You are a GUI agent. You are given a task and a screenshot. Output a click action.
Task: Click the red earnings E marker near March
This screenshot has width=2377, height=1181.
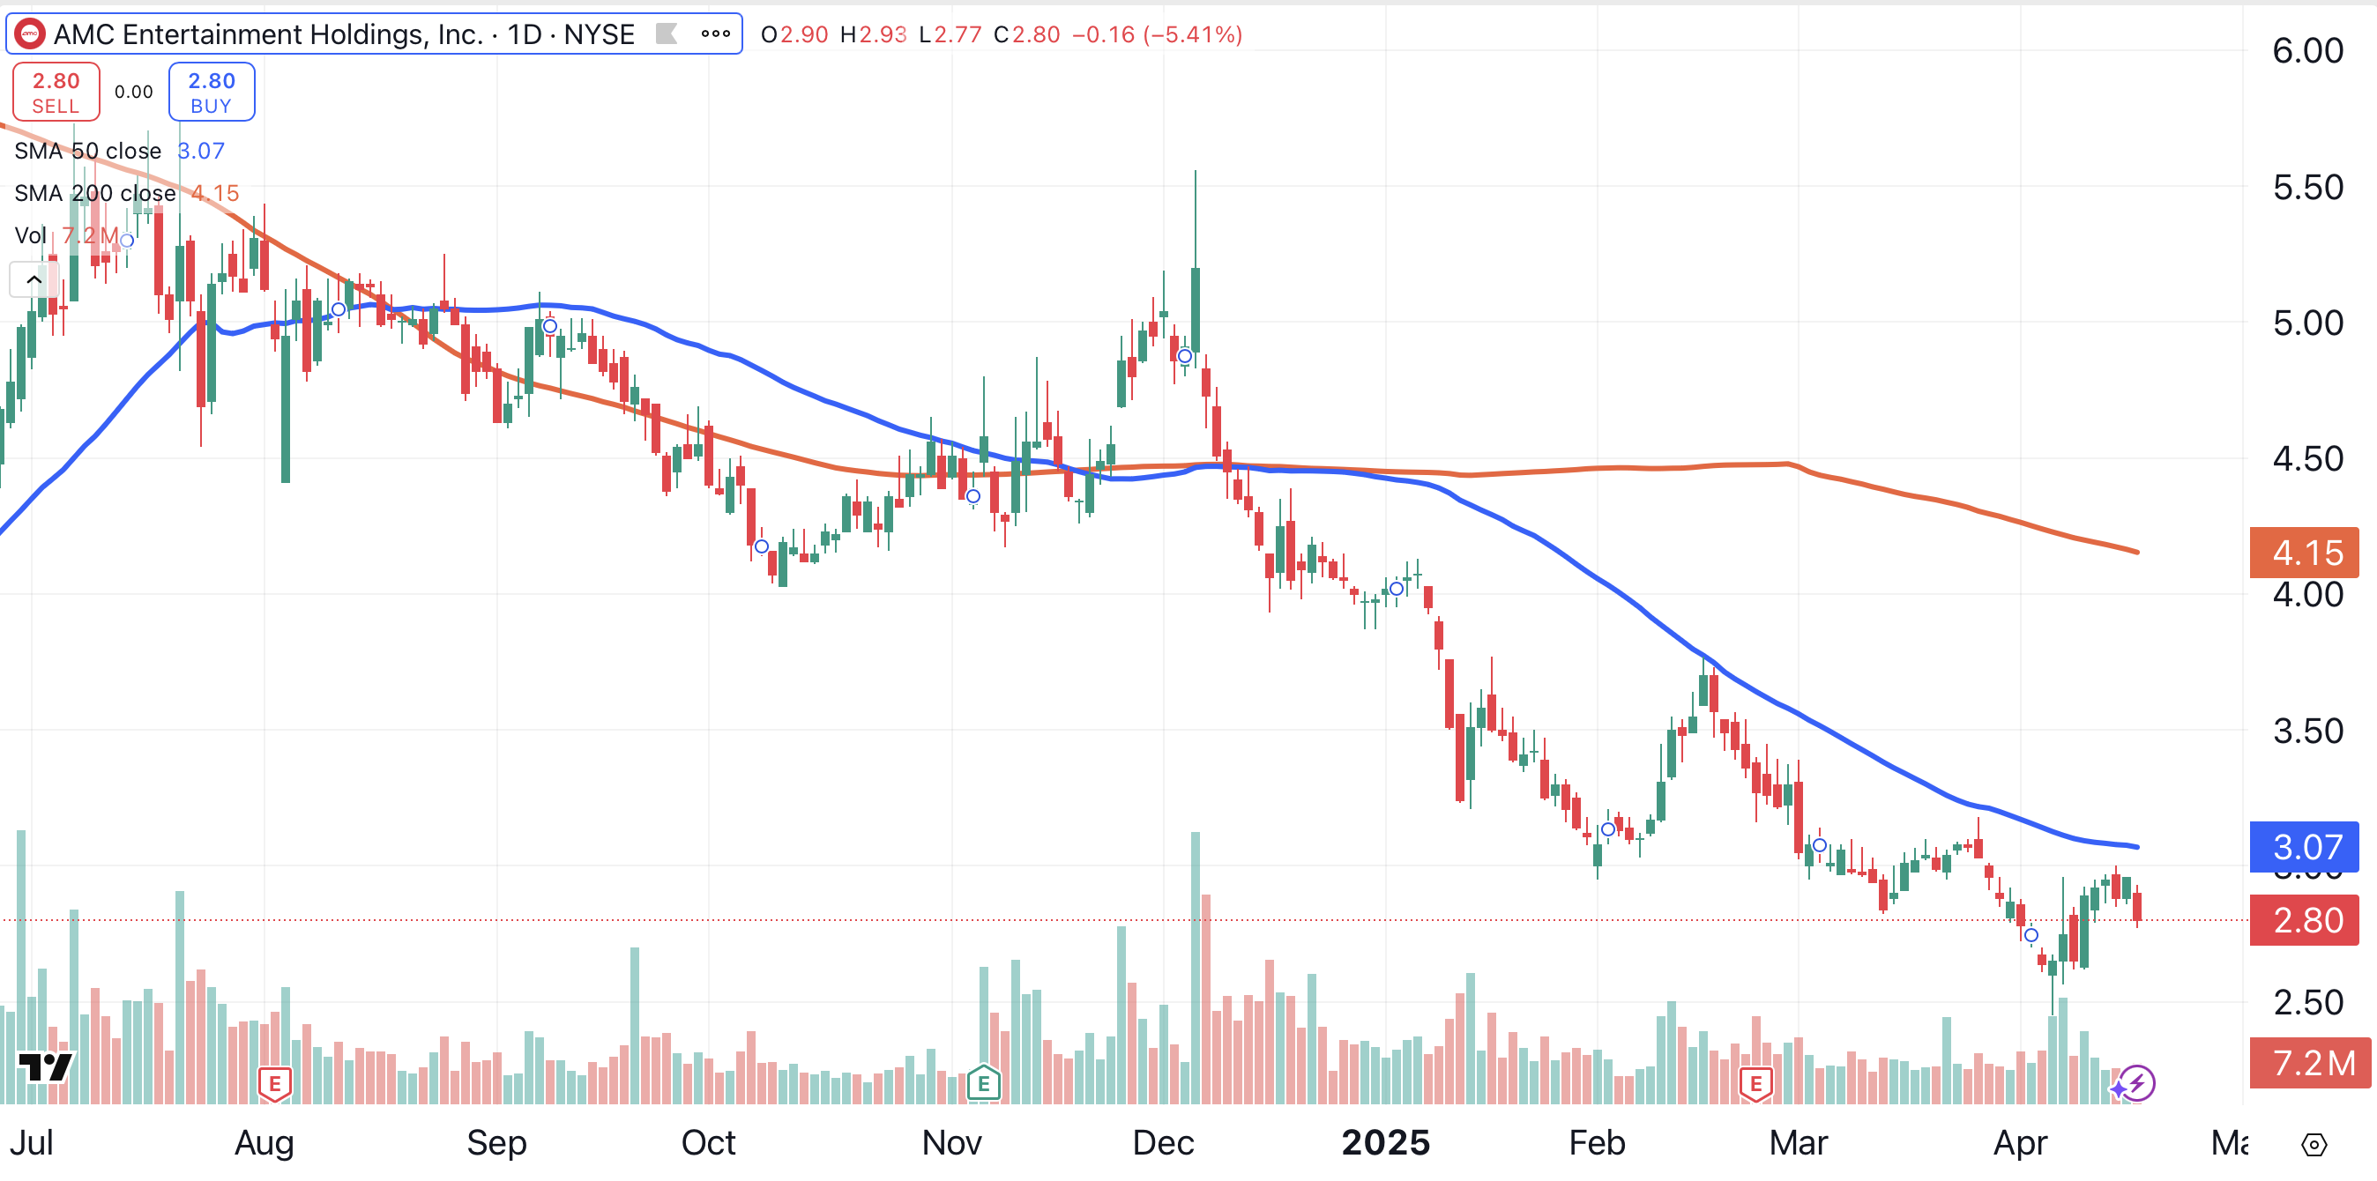[x=1756, y=1083]
